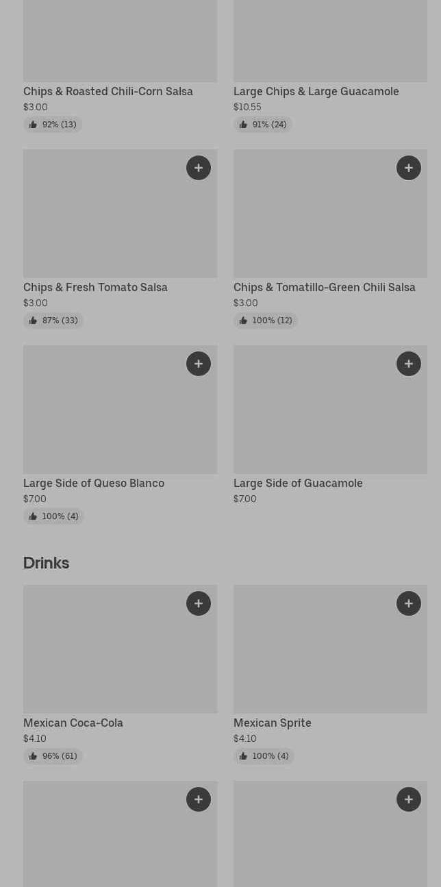Tap plus button on Large Side of Queso Blanco

[199, 364]
